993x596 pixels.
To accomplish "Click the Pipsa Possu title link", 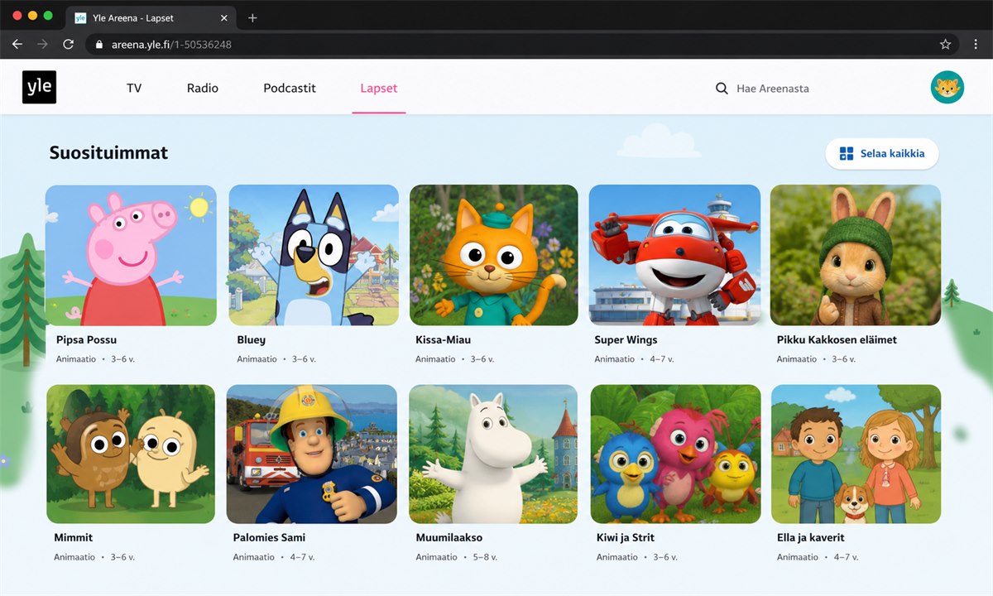I will click(86, 340).
